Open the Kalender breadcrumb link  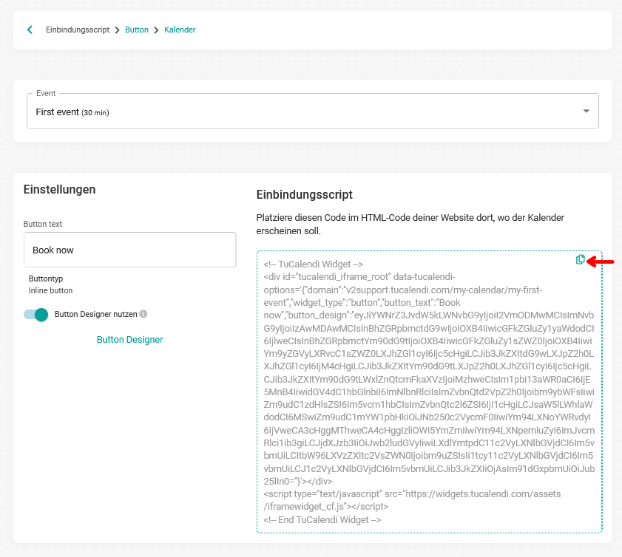click(x=180, y=30)
